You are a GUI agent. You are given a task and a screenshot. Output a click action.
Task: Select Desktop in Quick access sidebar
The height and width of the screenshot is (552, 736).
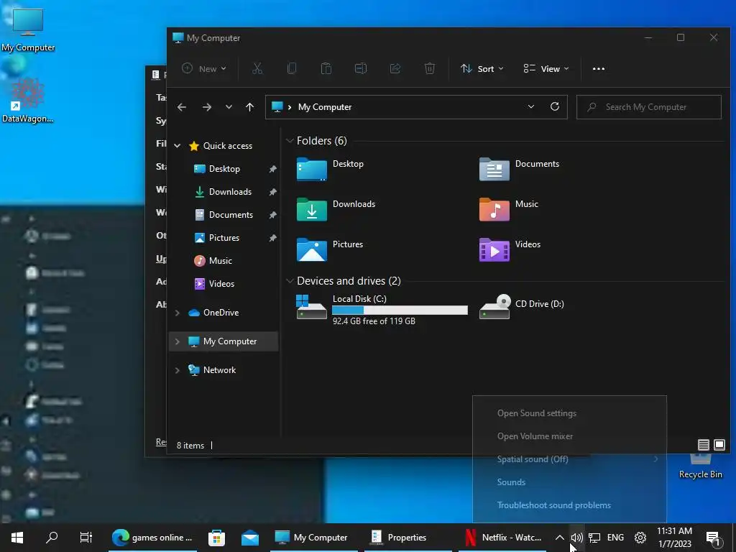tap(224, 169)
